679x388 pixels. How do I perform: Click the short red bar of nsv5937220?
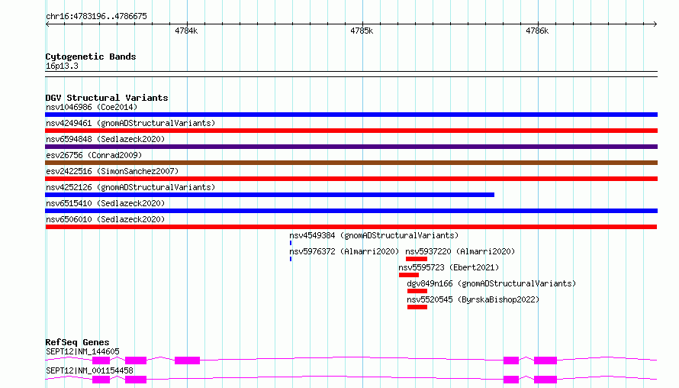point(416,259)
